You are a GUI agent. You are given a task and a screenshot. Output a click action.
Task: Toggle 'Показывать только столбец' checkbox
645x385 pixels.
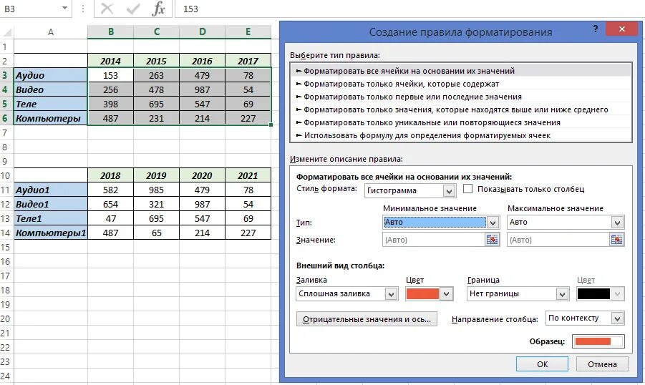[467, 189]
